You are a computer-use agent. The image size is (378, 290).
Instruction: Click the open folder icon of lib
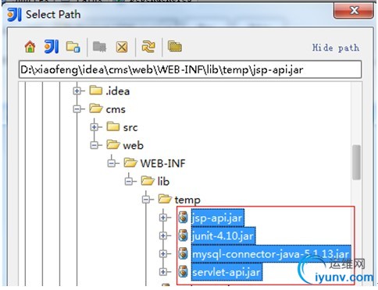148,181
